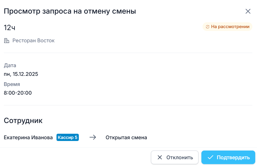Screen dimensions: 257x165
Task: Click the X icon inside the Отклонить button
Action: 160,157
